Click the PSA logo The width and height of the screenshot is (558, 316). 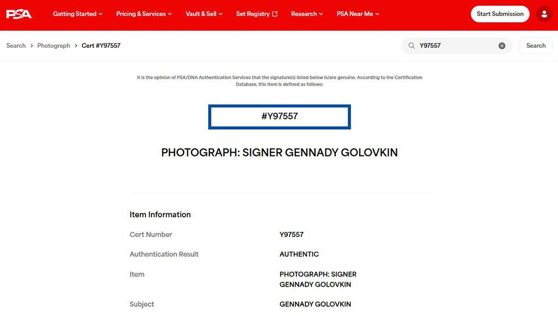(19, 14)
